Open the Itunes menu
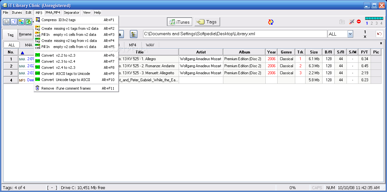387x192 pixels. (17, 13)
